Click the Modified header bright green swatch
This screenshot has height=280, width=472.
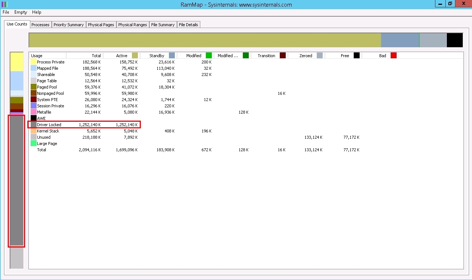pyautogui.click(x=209, y=55)
